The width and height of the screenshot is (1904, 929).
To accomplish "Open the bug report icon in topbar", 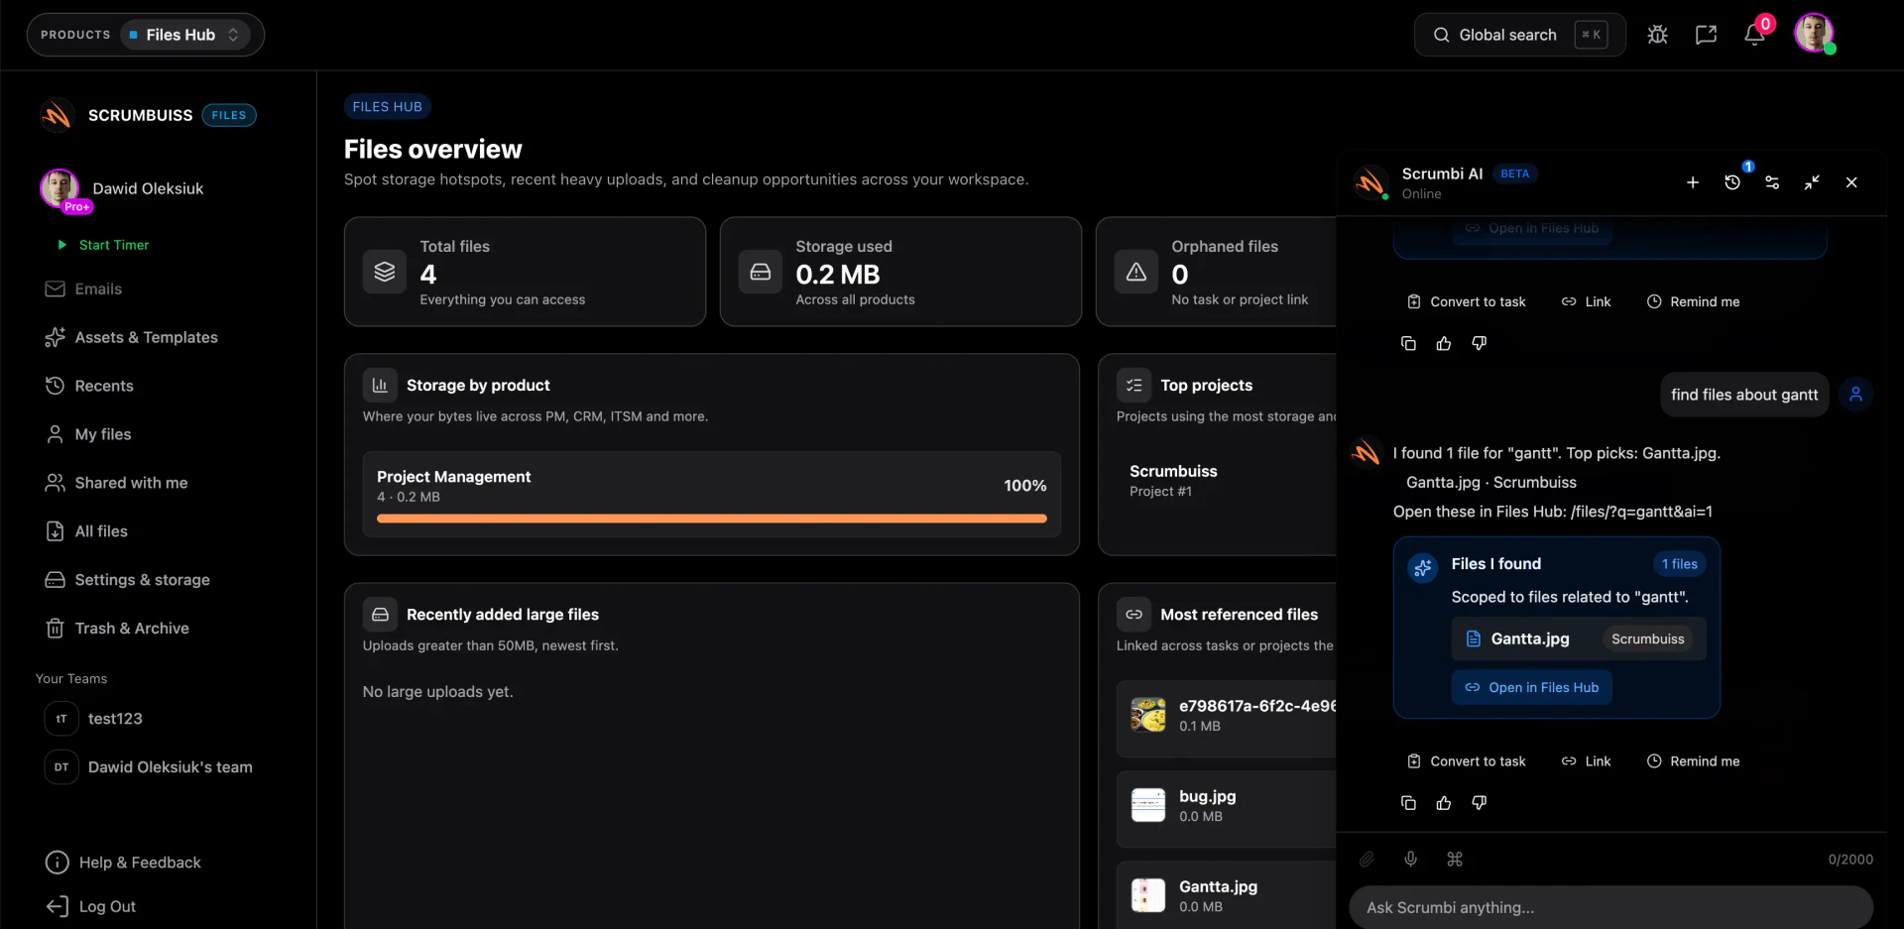I will tap(1657, 34).
